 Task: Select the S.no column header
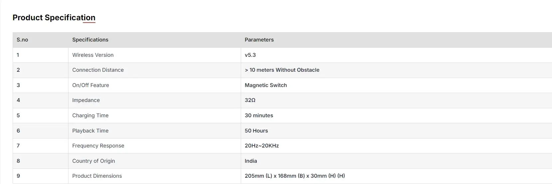pos(22,40)
